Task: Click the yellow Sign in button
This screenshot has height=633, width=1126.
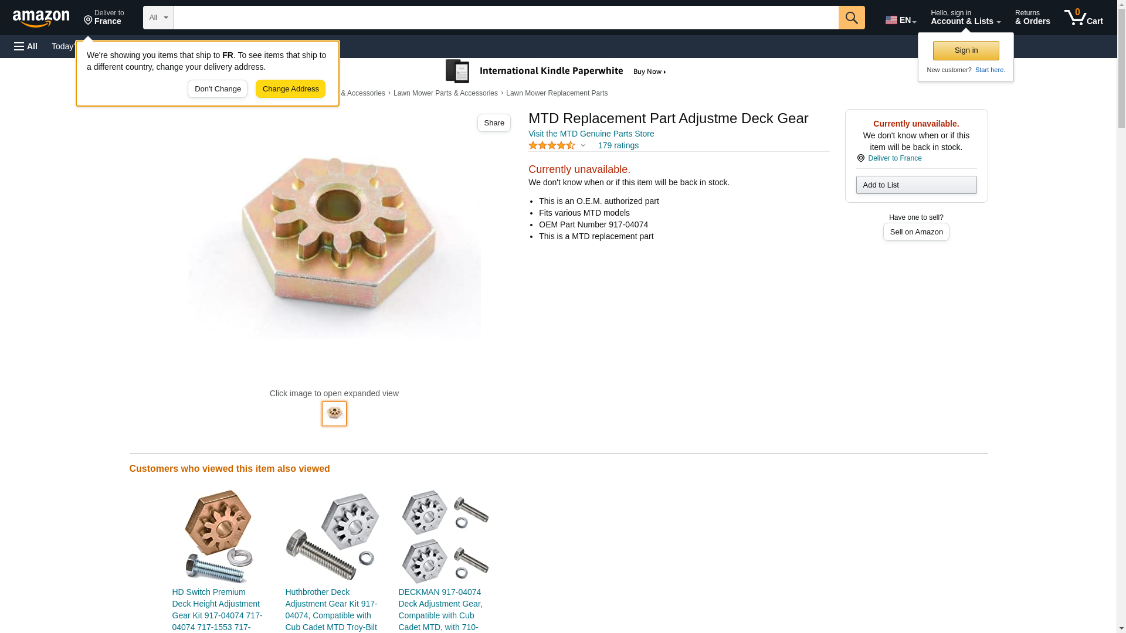Action: coord(966,50)
